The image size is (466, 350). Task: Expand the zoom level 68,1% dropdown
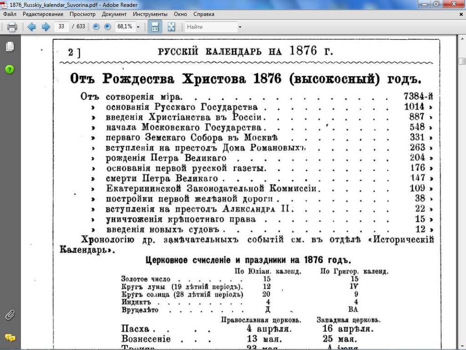pyautogui.click(x=137, y=27)
